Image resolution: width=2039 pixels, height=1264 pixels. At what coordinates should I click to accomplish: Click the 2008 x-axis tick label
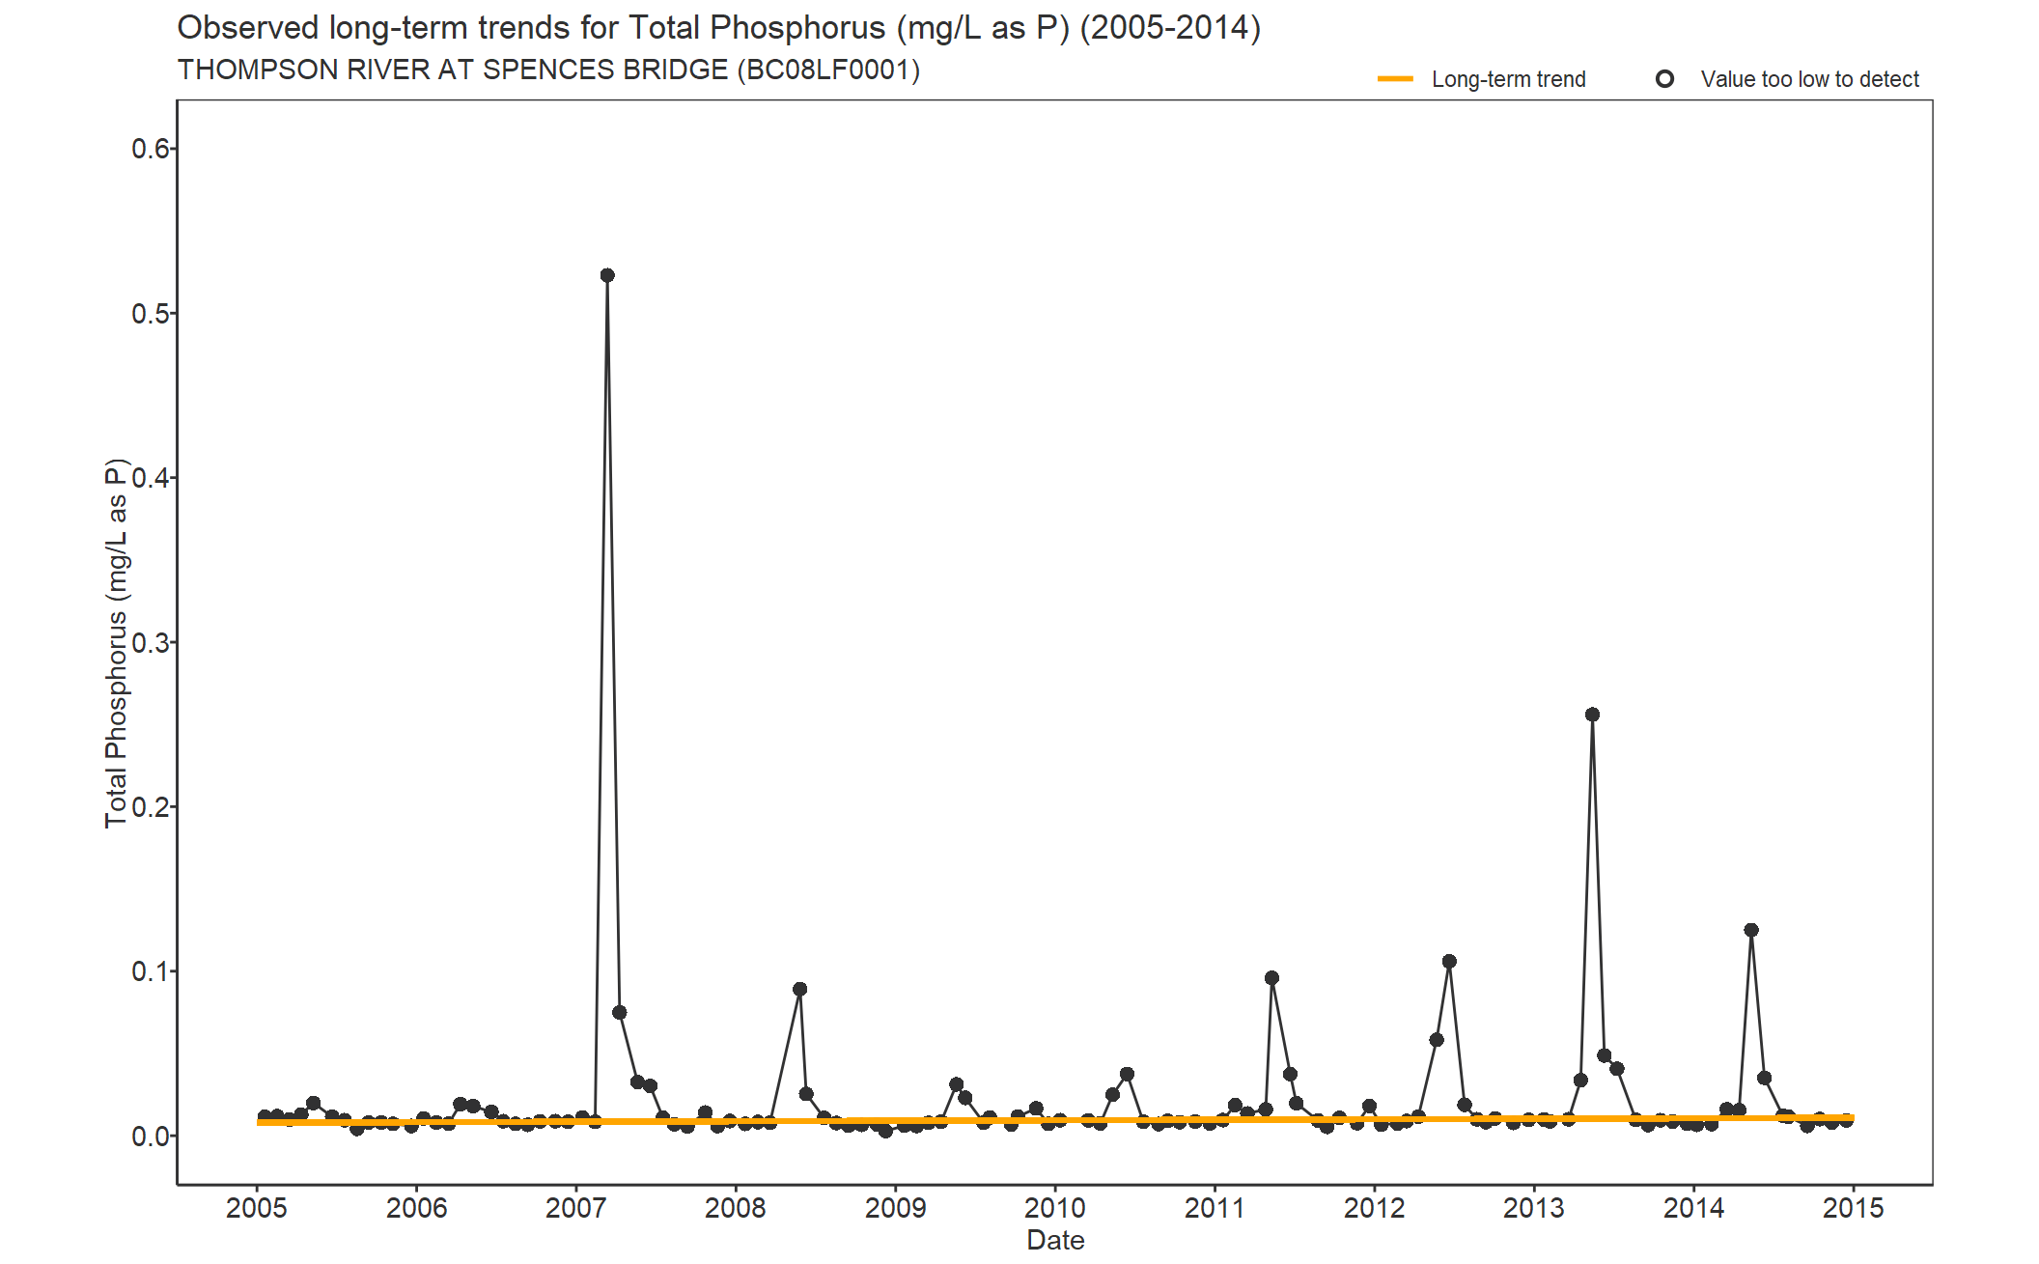(x=736, y=1208)
